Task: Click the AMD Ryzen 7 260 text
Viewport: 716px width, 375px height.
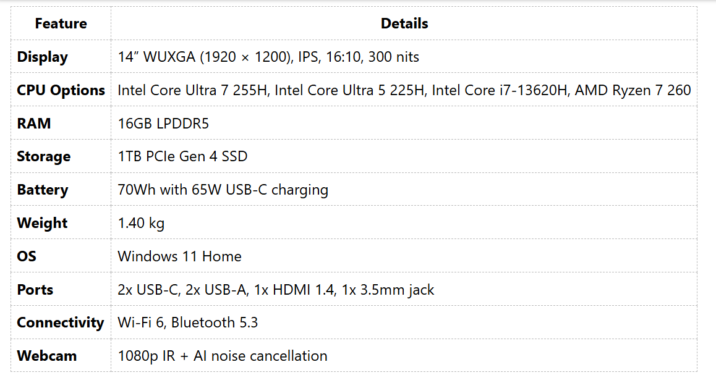Action: pyautogui.click(x=633, y=90)
